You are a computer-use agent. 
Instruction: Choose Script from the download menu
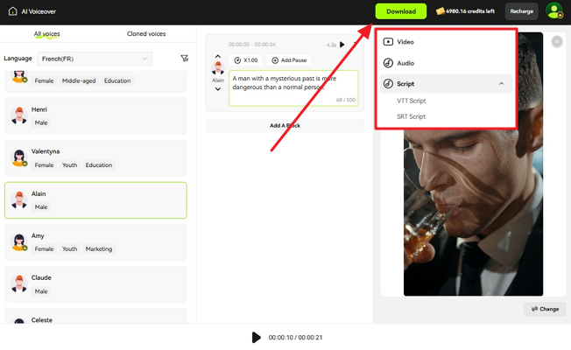tap(446, 84)
